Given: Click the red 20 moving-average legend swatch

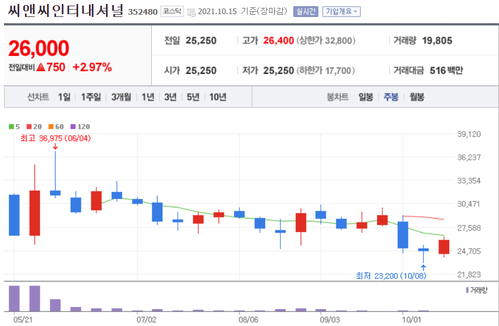Looking at the screenshot, I should tap(29, 127).
